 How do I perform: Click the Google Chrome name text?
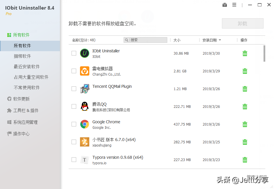(106, 122)
